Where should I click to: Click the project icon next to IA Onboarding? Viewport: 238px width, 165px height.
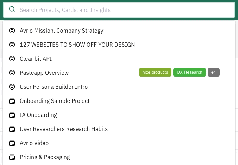click(12, 115)
